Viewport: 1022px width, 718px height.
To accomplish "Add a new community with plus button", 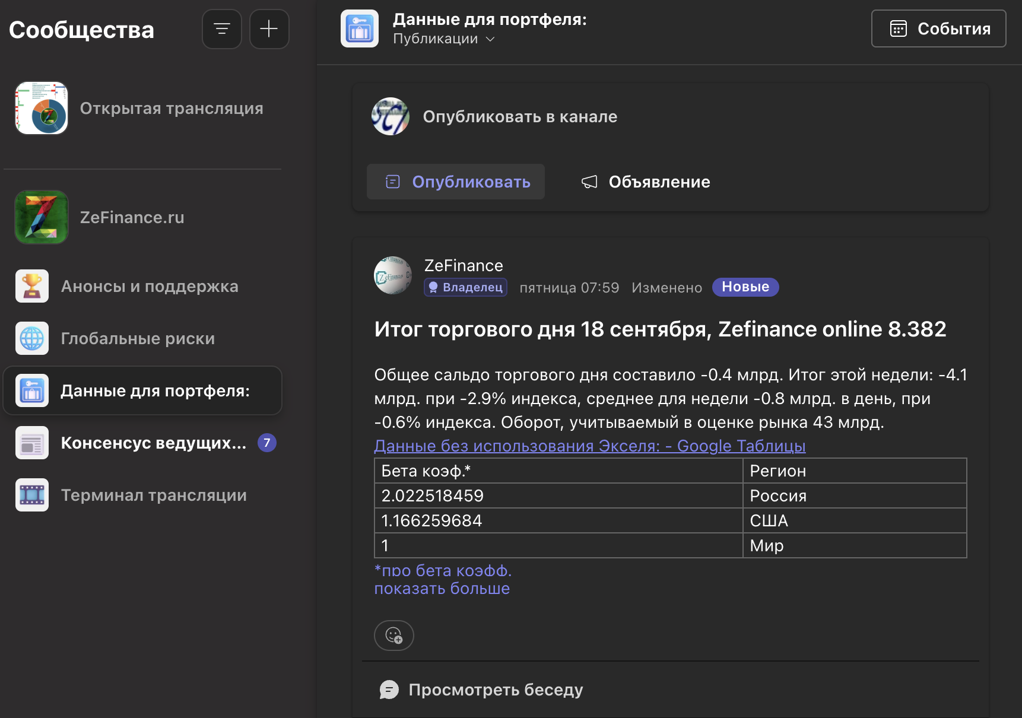I will [269, 29].
